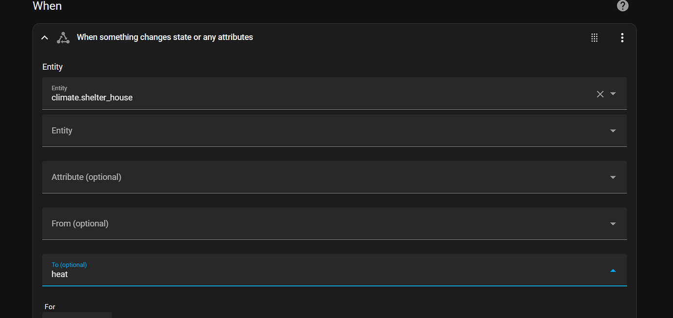The height and width of the screenshot is (318, 673).
Task: Expand the From (optional) dropdown arrow
Action: pyautogui.click(x=613, y=224)
